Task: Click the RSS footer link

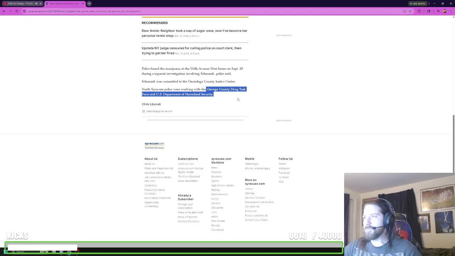Action: pos(281,182)
